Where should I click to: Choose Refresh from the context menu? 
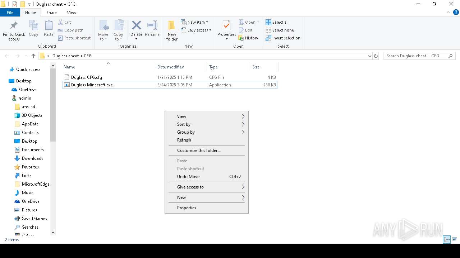[207, 140]
